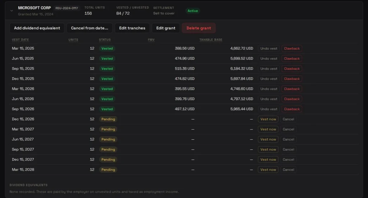The image size is (368, 198).
Task: Undo vest for Jun 15, 2026 tranche
Action: click(x=269, y=99)
